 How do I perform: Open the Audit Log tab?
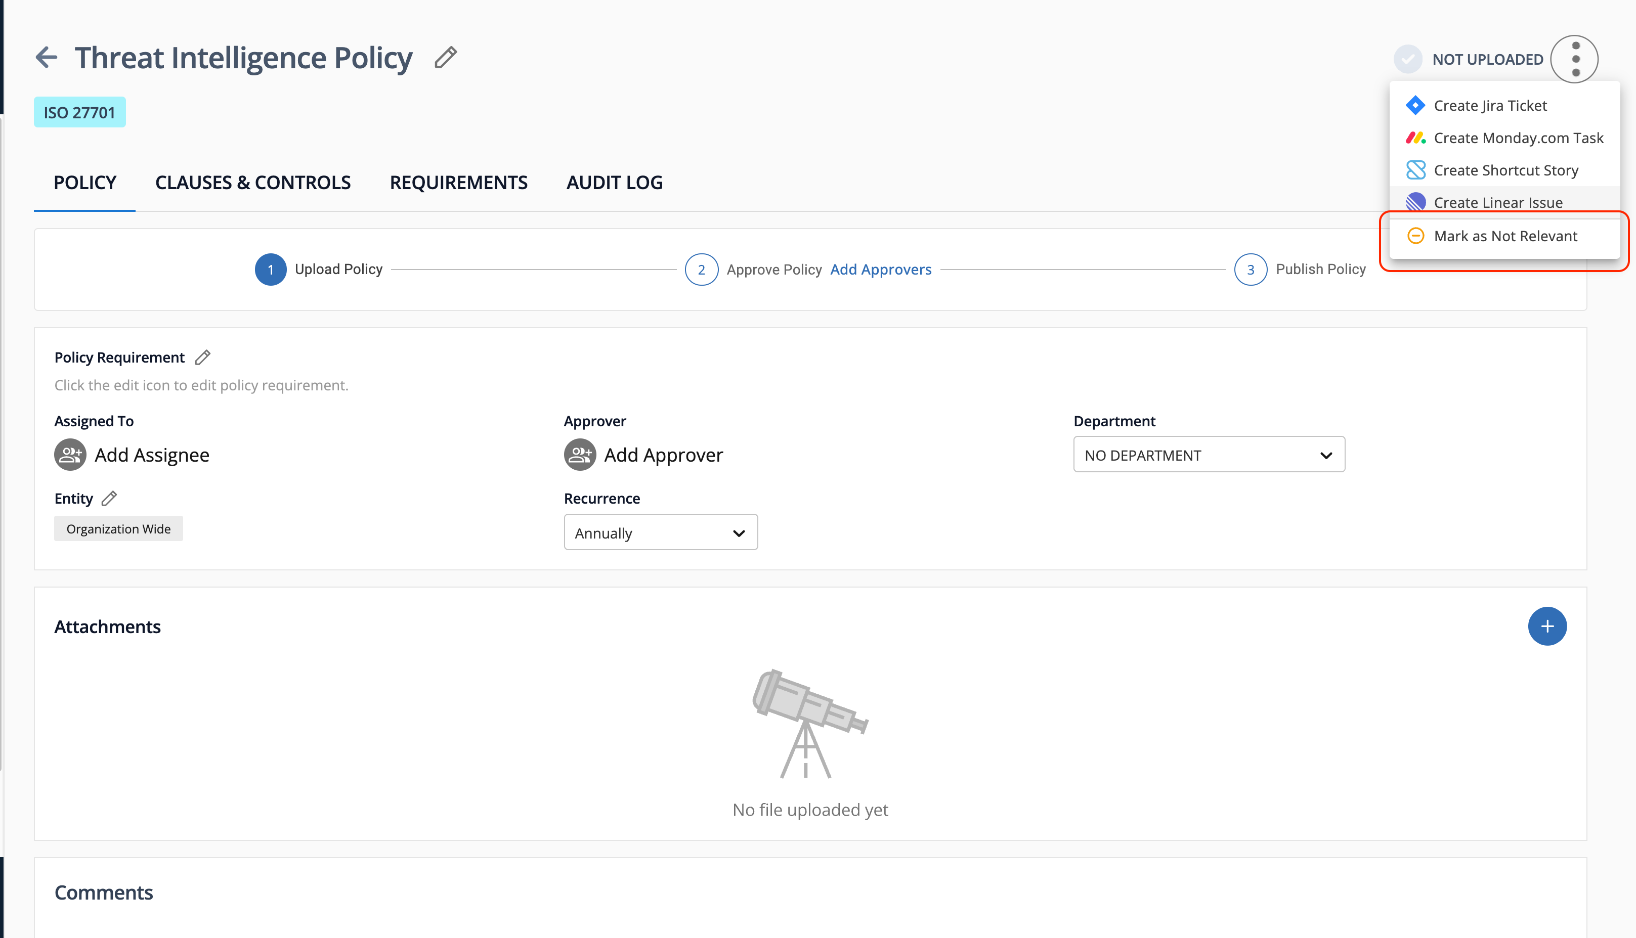(x=614, y=183)
